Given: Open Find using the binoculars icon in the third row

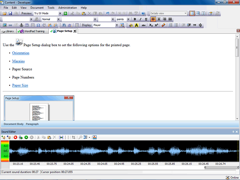Looking at the screenshot, I should (64, 25).
